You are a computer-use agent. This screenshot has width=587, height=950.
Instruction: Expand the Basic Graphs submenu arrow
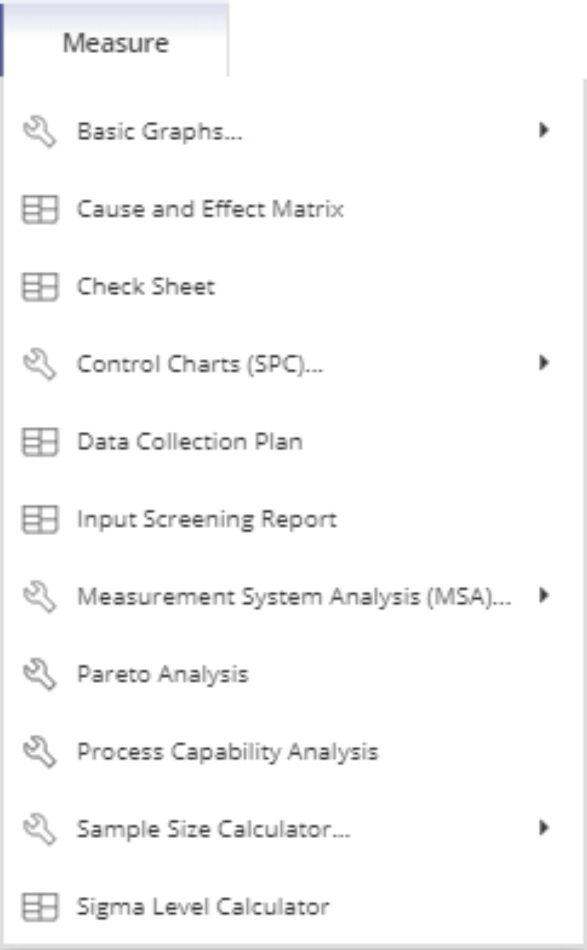[544, 130]
